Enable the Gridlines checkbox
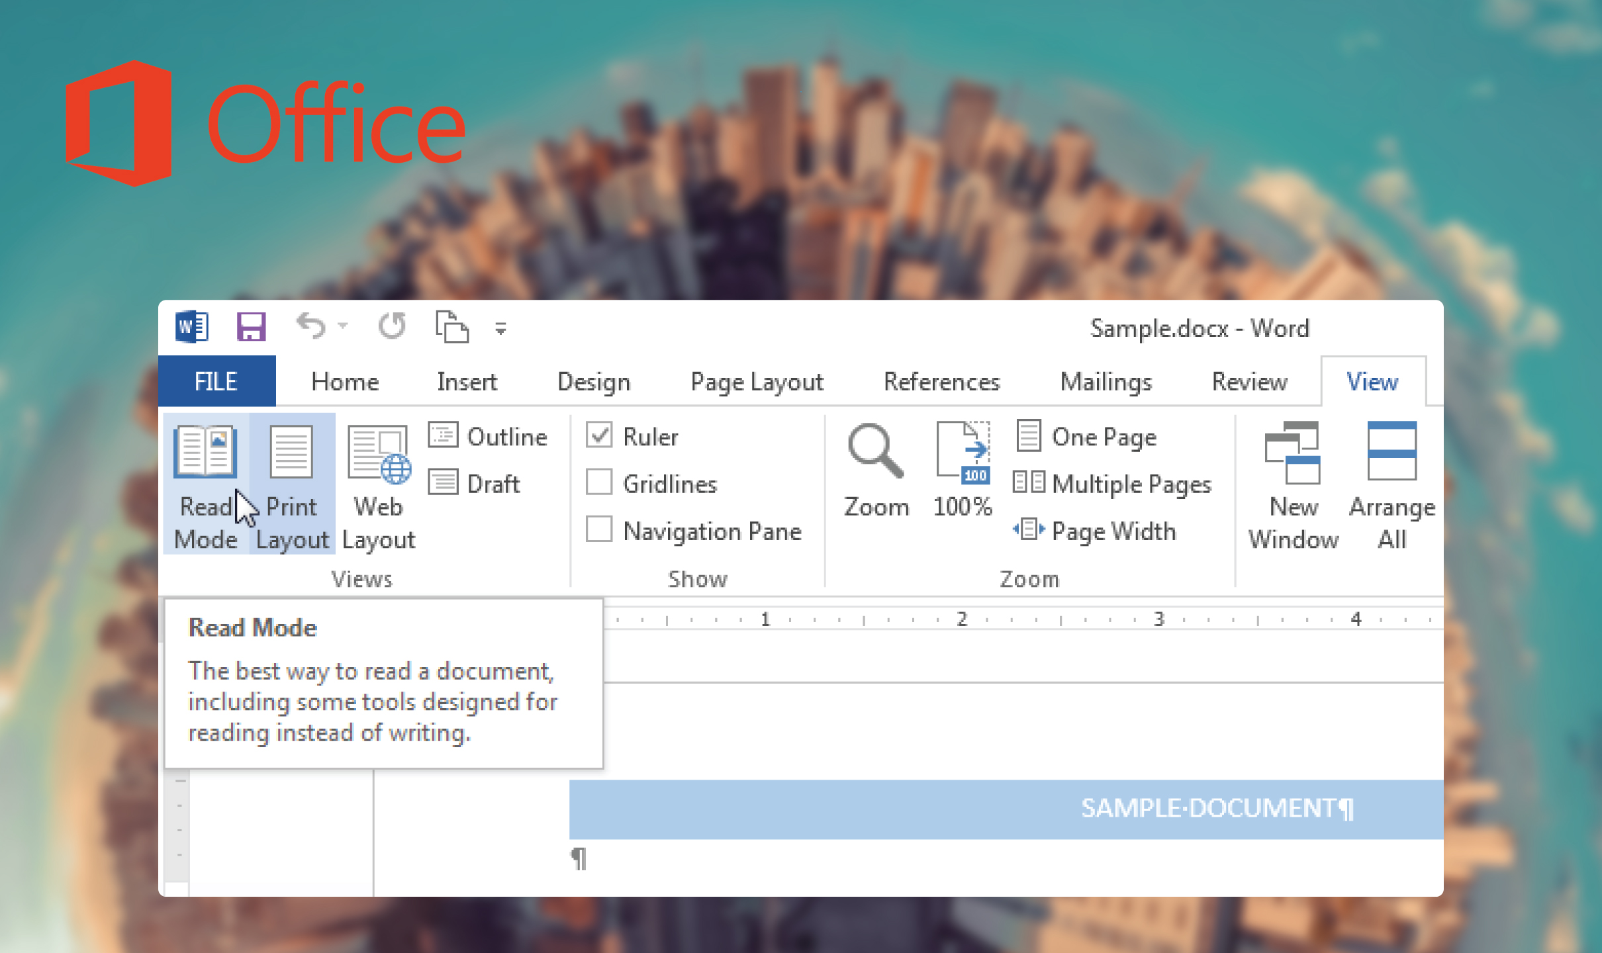This screenshot has height=953, width=1602. [599, 482]
